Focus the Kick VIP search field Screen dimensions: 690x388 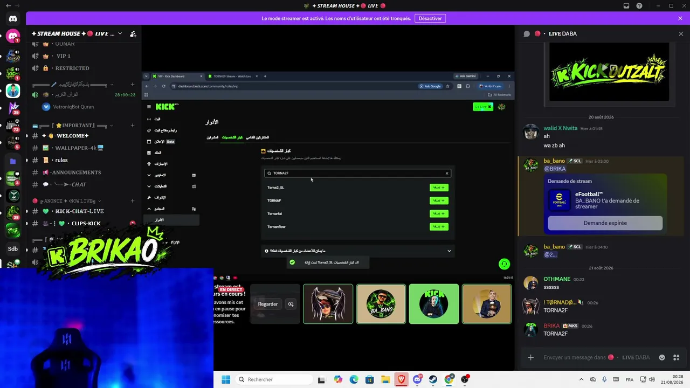pos(357,174)
